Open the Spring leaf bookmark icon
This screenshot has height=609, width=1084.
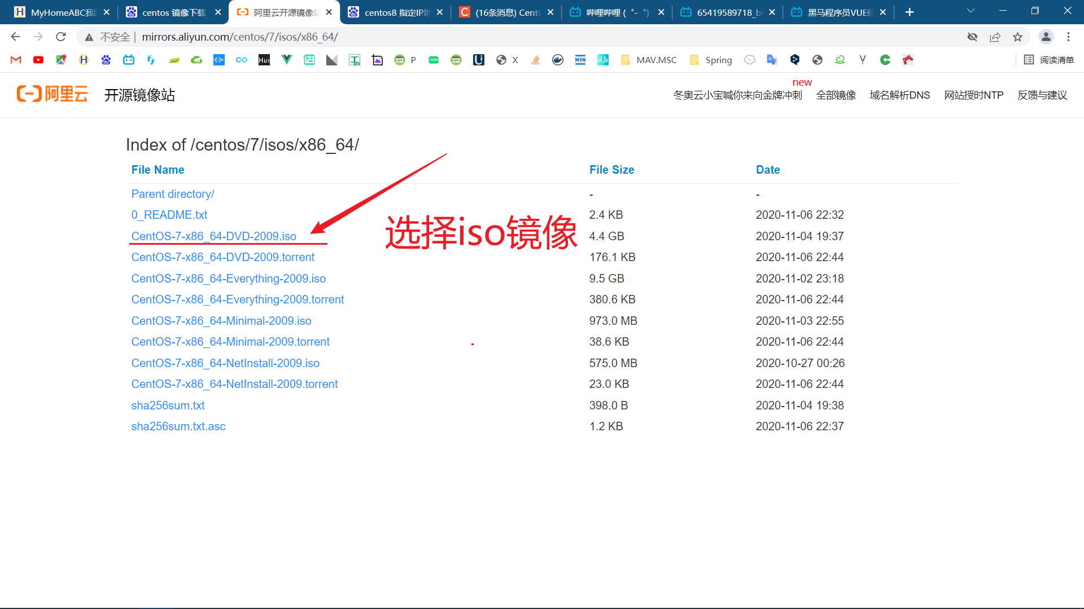pos(196,60)
